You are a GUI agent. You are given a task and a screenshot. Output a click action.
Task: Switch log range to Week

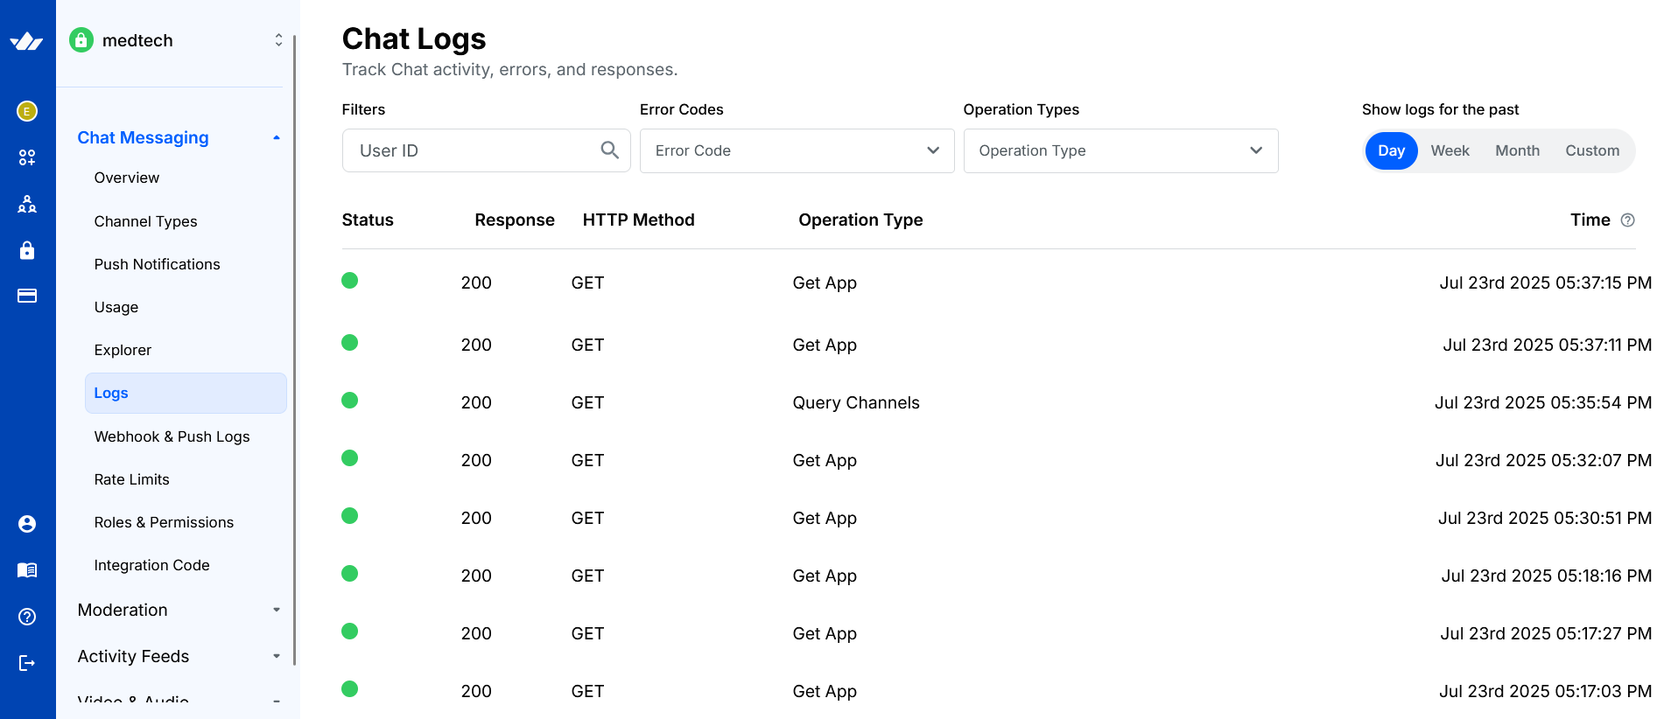1450,150
